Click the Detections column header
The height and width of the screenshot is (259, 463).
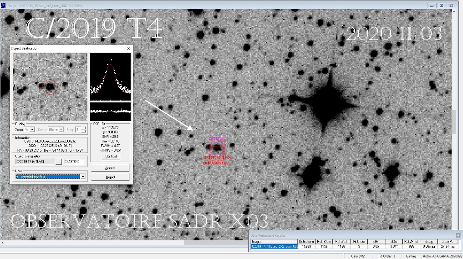pyautogui.click(x=306, y=242)
